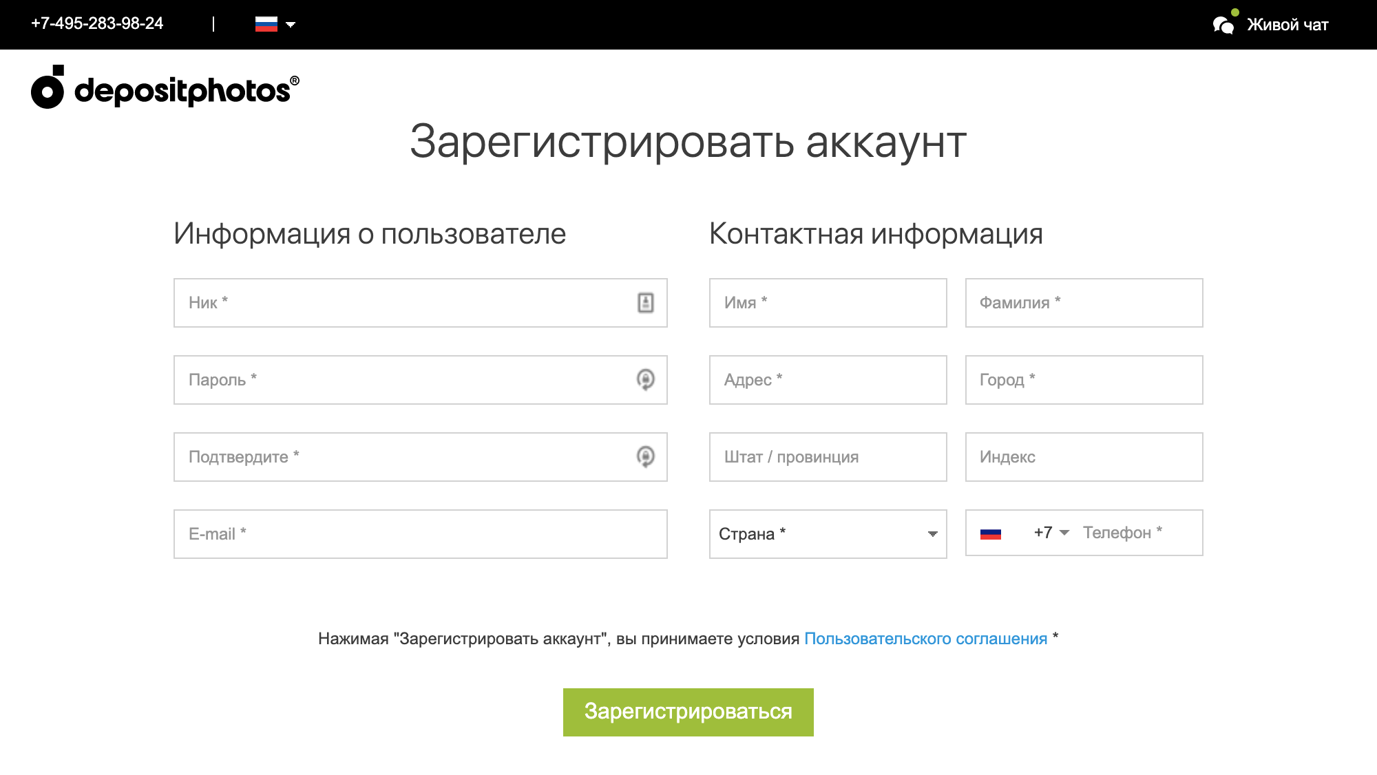This screenshot has height=775, width=1377.
Task: Focus the Имя input field
Action: point(828,303)
